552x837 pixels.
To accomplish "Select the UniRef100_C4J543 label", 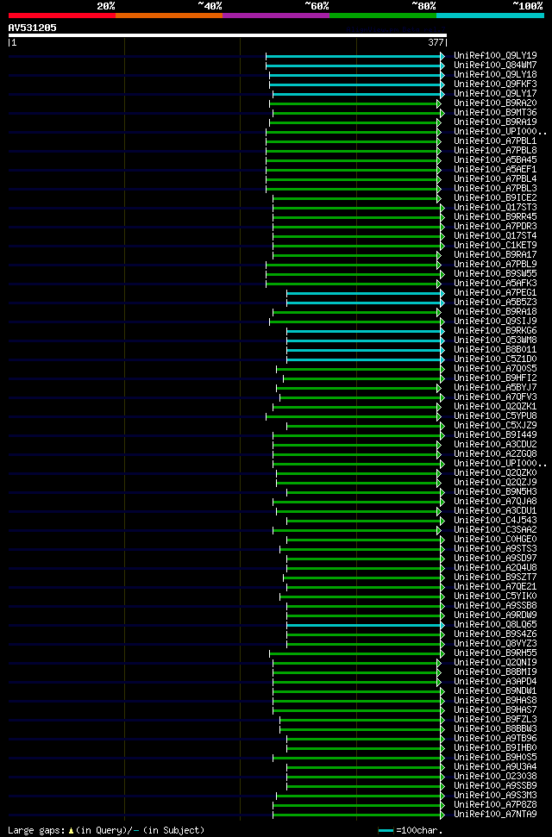I will (x=495, y=521).
